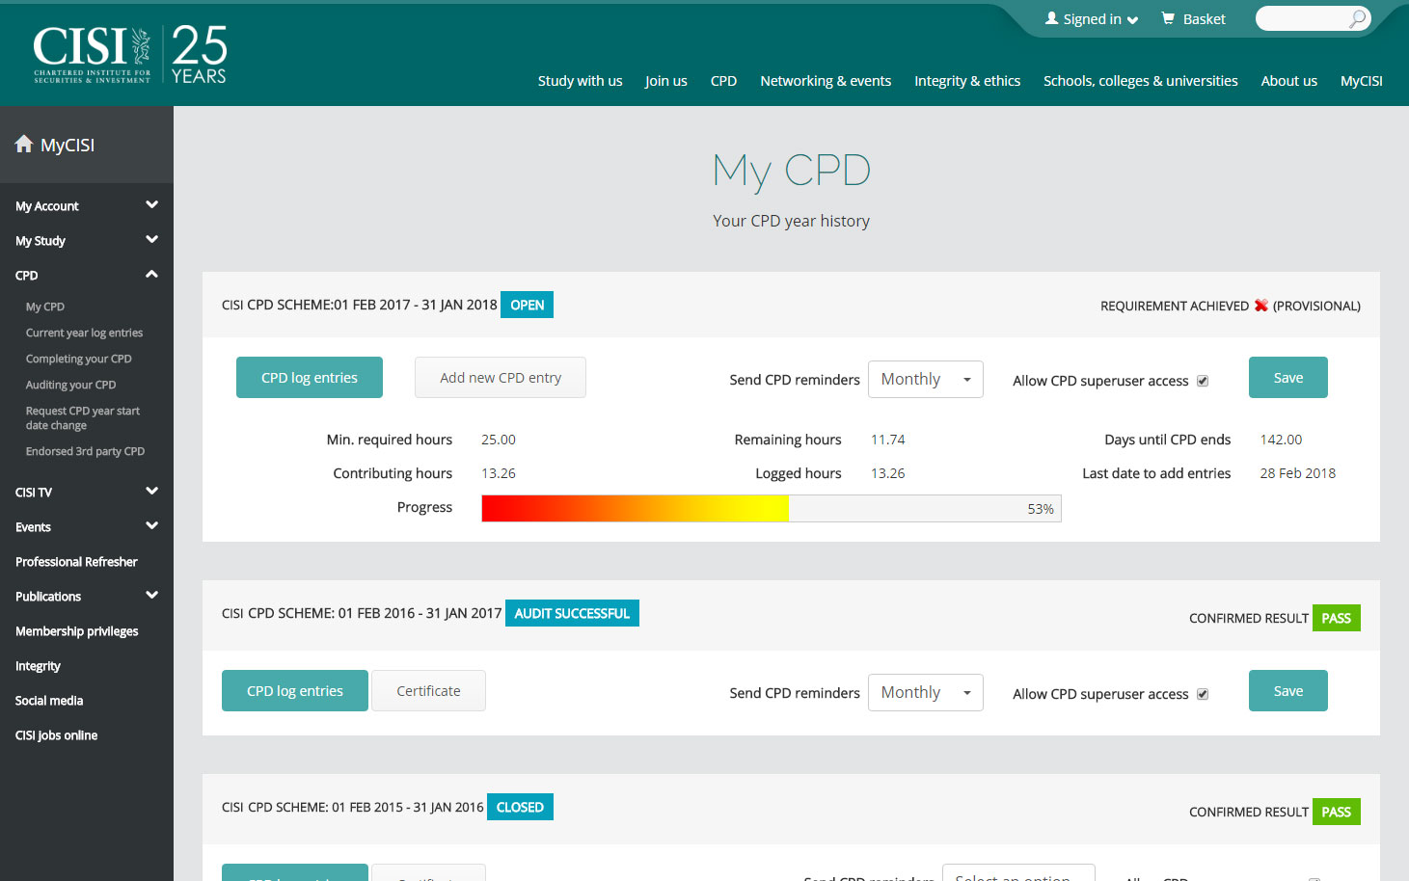Click inside the top search field
The height and width of the screenshot is (881, 1409).
pyautogui.click(x=1302, y=18)
